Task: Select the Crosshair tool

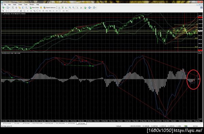Action: (x=7, y=11)
